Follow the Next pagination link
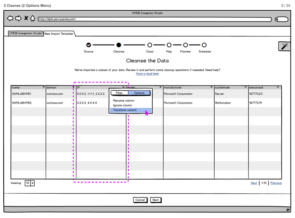The image size is (295, 218). 254,183
